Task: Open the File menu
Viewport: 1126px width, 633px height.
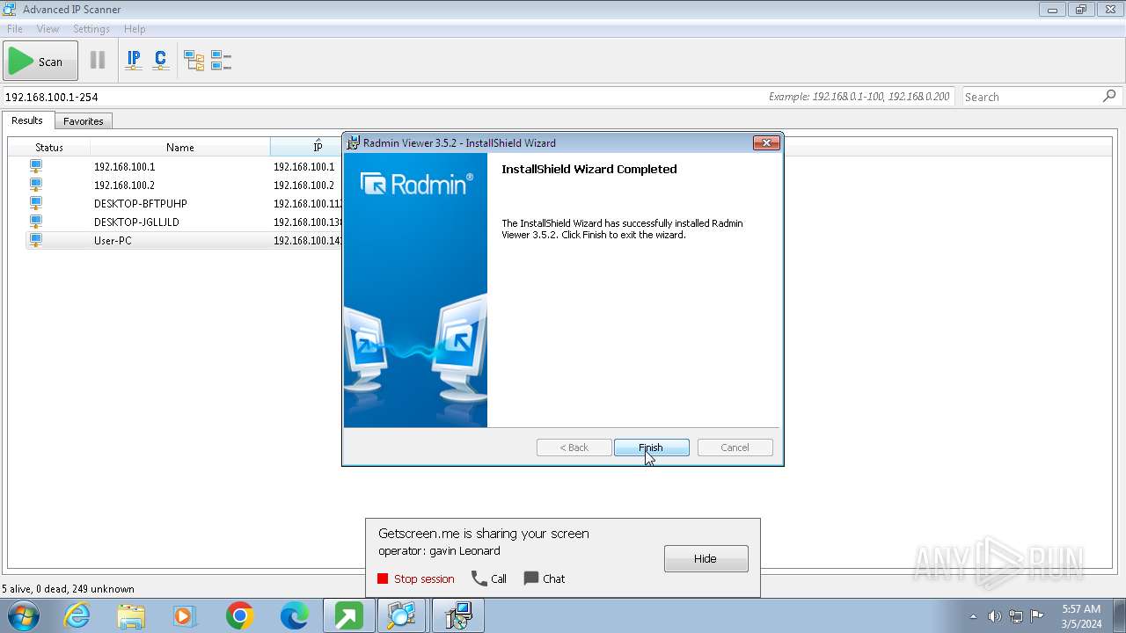Action: click(x=15, y=29)
